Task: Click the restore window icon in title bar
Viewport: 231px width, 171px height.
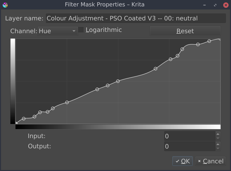Action: [214, 5]
